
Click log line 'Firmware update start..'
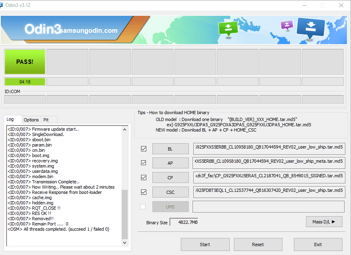click(x=43, y=129)
